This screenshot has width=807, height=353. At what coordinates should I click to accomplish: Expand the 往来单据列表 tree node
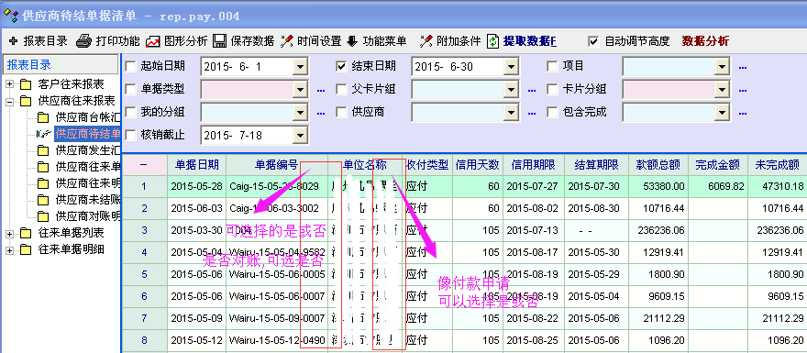(x=10, y=234)
